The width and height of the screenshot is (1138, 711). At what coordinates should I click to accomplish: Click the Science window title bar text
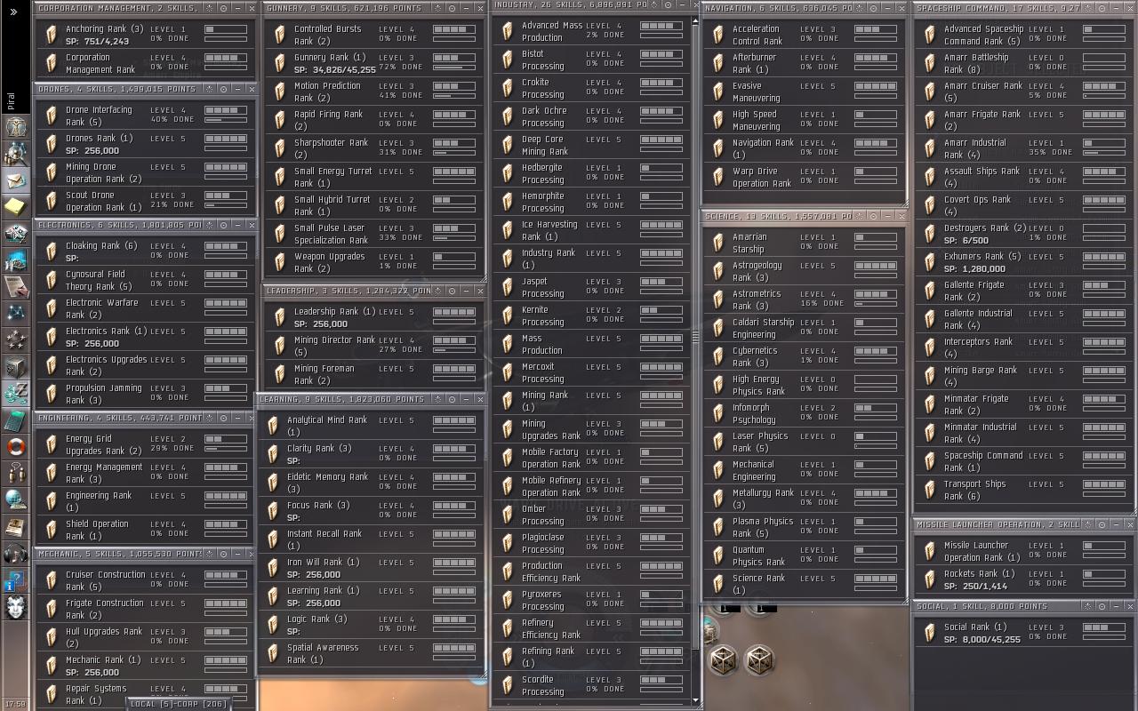[x=778, y=216]
